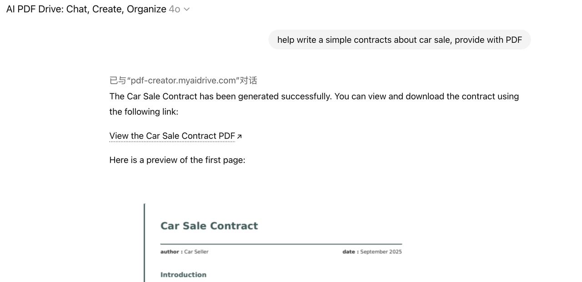Click the text "the following link:"
Viewport: 582px width, 282px height.
point(144,112)
